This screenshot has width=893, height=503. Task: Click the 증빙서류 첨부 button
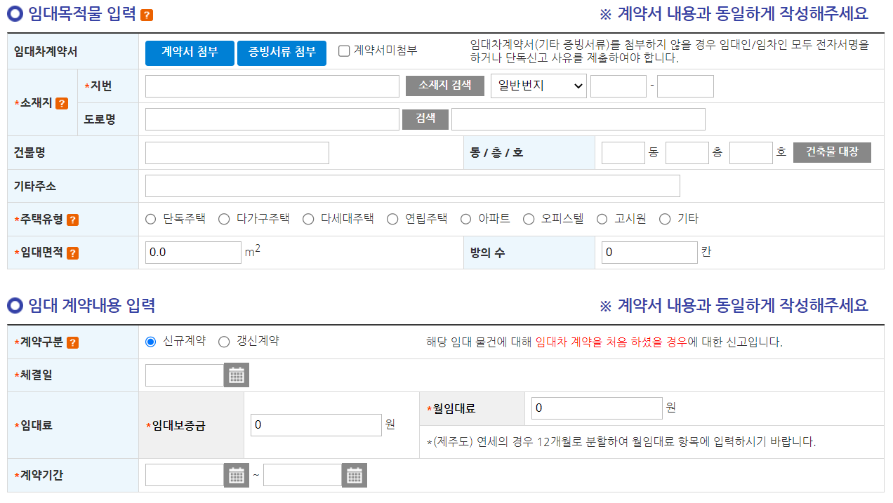coord(282,53)
